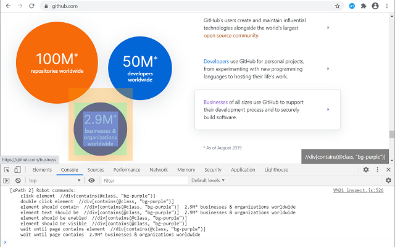
Task: Click the console prompt input line
Action: click(197, 243)
